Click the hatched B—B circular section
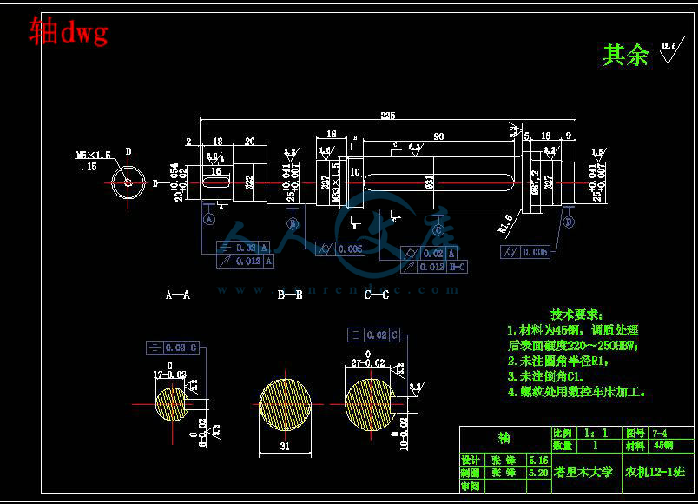This screenshot has height=504, width=698. pos(285,404)
